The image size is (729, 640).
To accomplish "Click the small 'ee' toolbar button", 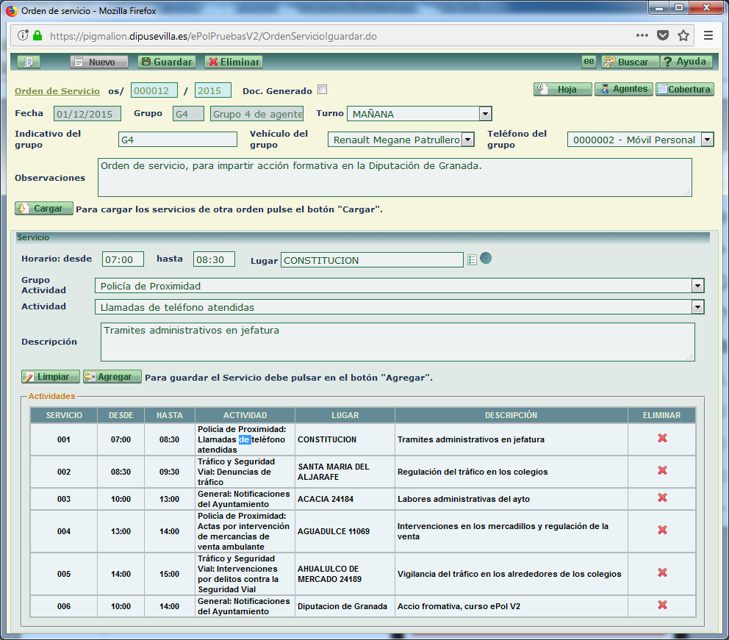I will point(589,62).
